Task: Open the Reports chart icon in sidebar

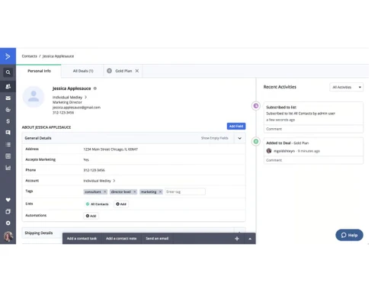Action: point(8,168)
